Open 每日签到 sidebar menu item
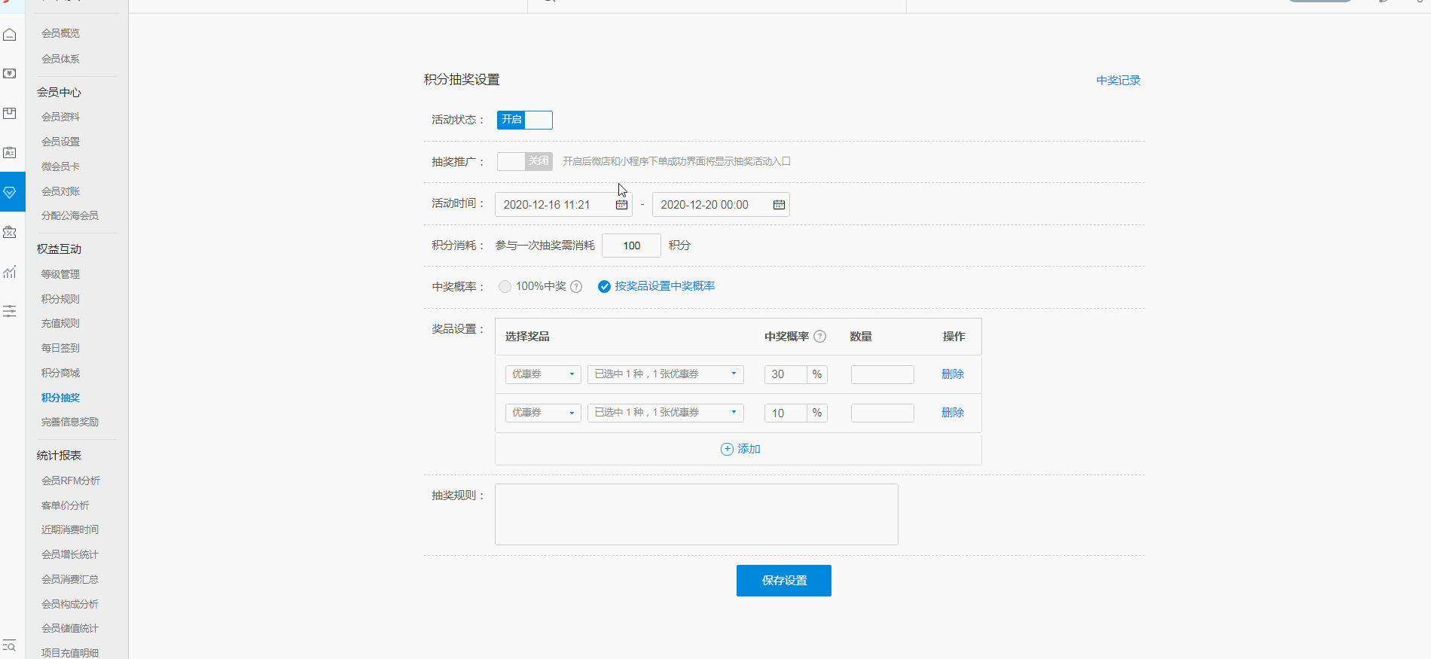Image resolution: width=1431 pixels, height=659 pixels. (x=60, y=348)
